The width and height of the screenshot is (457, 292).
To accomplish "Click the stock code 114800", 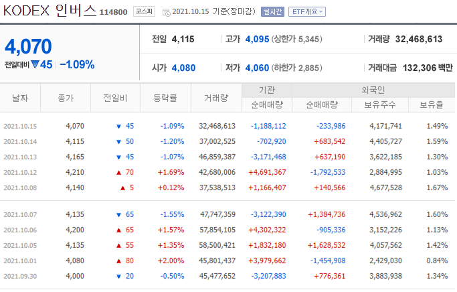I will (113, 12).
